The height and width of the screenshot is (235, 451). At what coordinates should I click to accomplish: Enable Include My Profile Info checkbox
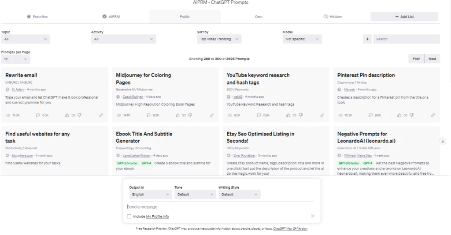(129, 217)
